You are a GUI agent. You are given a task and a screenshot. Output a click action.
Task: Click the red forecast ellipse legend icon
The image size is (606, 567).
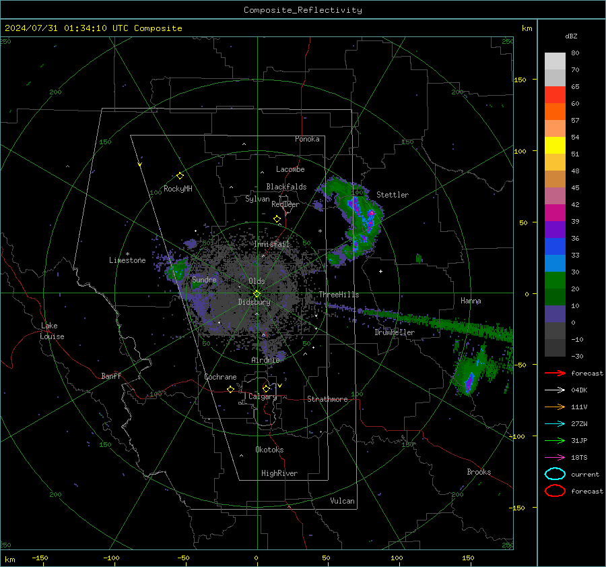pos(555,491)
